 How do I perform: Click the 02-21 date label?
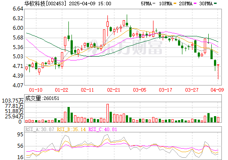point(114,90)
